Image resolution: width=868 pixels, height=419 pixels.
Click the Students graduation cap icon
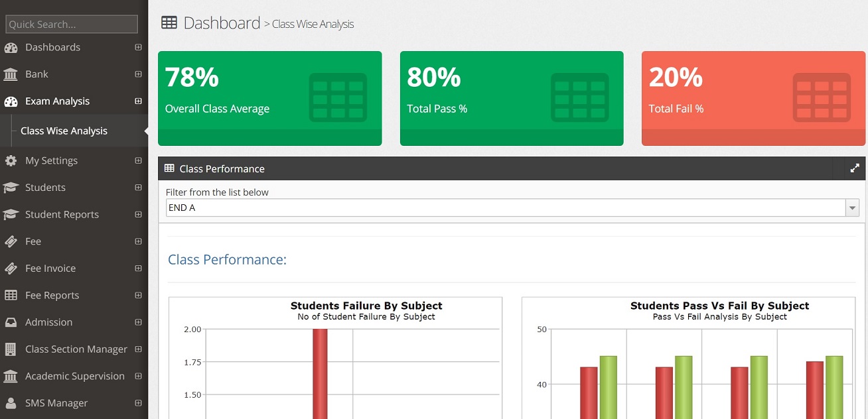pyautogui.click(x=11, y=188)
